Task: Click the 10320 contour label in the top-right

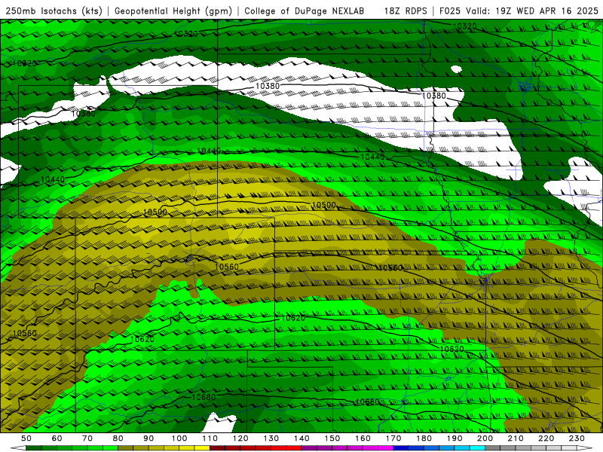Action: coord(464,26)
